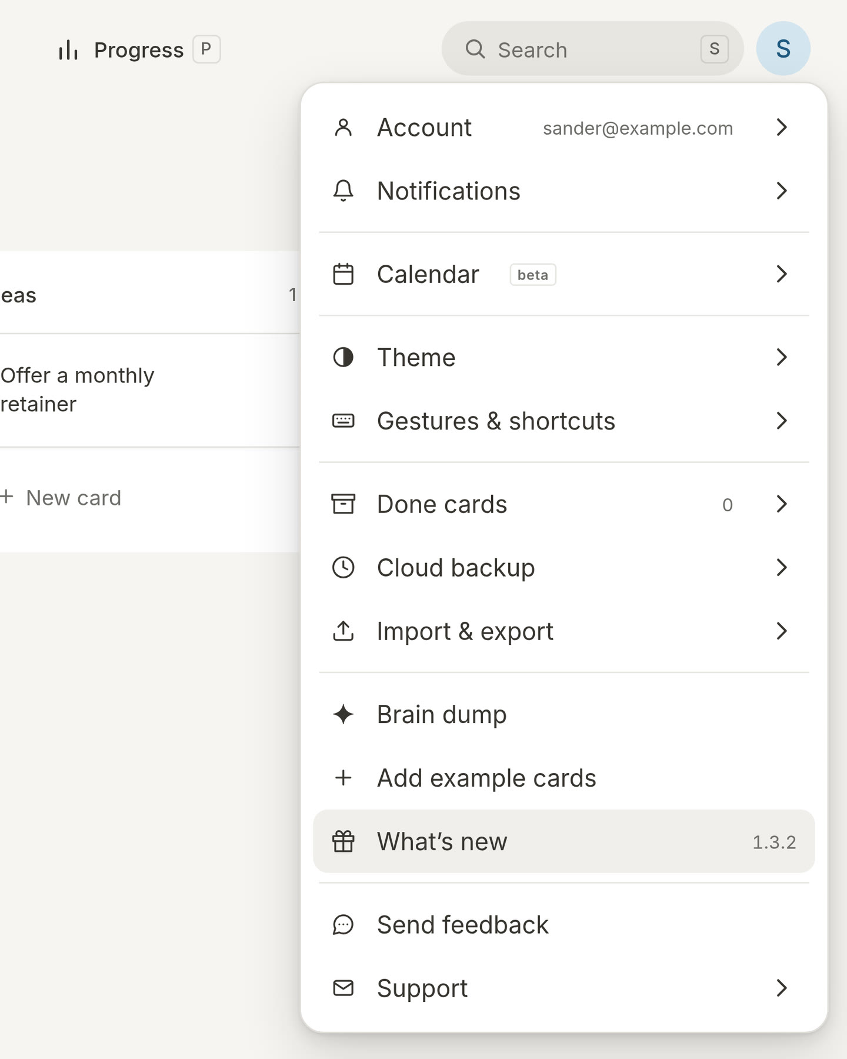Expand the Cloud backup chevron
847x1059 pixels.
coord(781,568)
